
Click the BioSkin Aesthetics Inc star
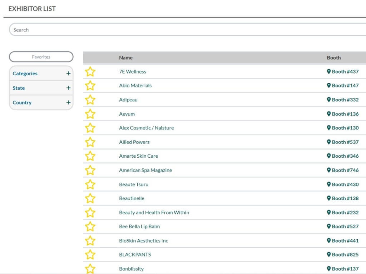pyautogui.click(x=90, y=241)
